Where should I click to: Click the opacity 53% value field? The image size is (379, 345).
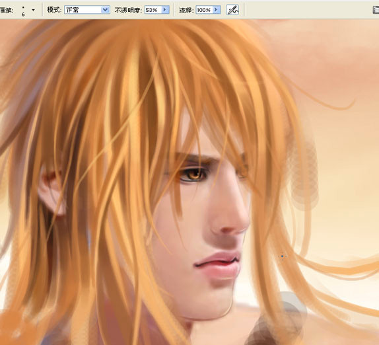pos(153,10)
